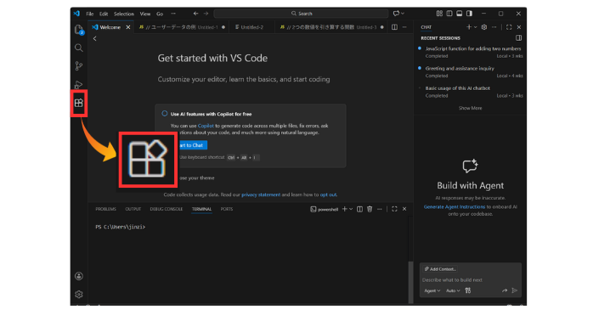Image resolution: width=593 pixels, height=310 pixels.
Task: Expand Show More recent sessions
Action: tap(470, 108)
